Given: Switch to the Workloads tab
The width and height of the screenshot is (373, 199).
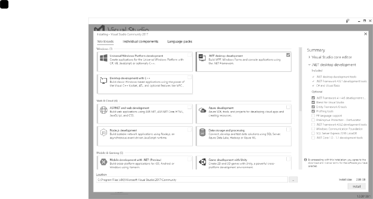Looking at the screenshot, I should click(105, 41).
